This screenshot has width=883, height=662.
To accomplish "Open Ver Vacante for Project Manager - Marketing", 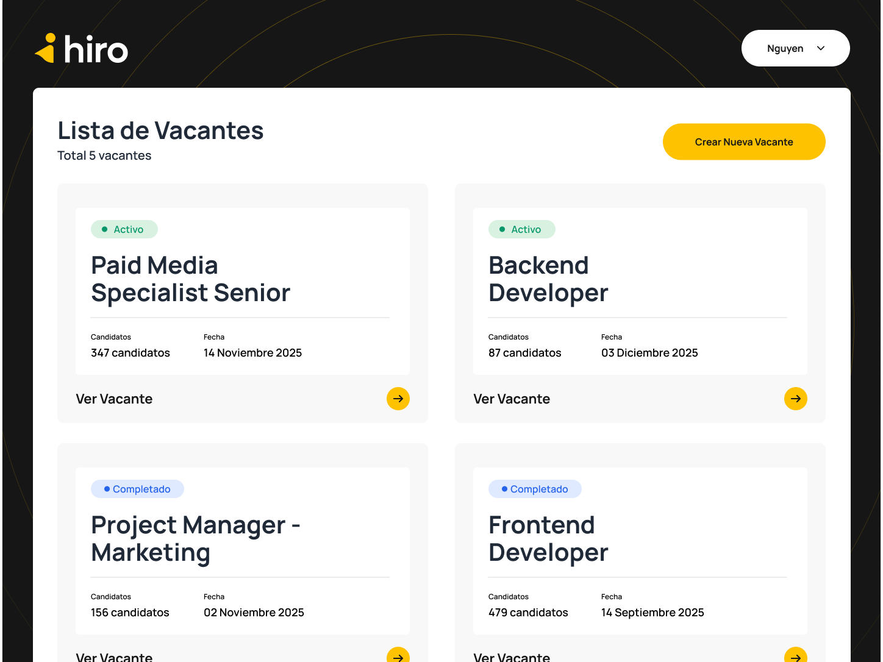I will pyautogui.click(x=114, y=657).
